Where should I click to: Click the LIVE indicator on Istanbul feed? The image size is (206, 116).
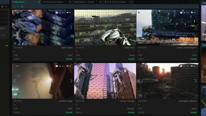pos(16,66)
